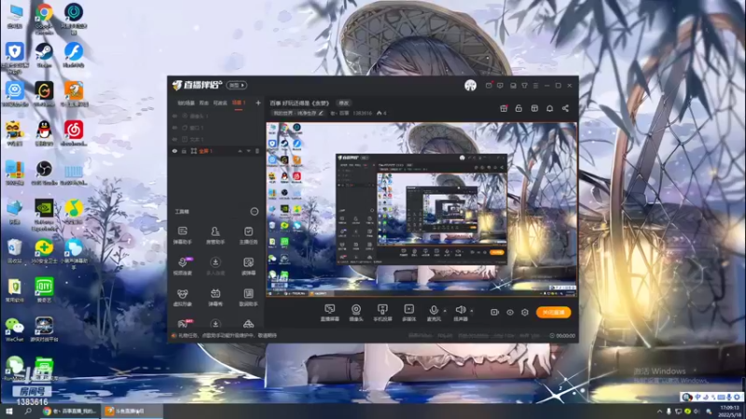Open WeChat icon on desktop

pos(14,330)
